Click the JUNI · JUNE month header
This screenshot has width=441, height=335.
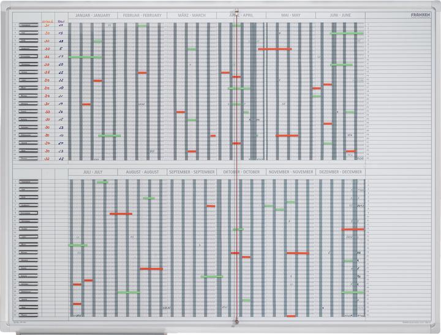pyautogui.click(x=341, y=15)
